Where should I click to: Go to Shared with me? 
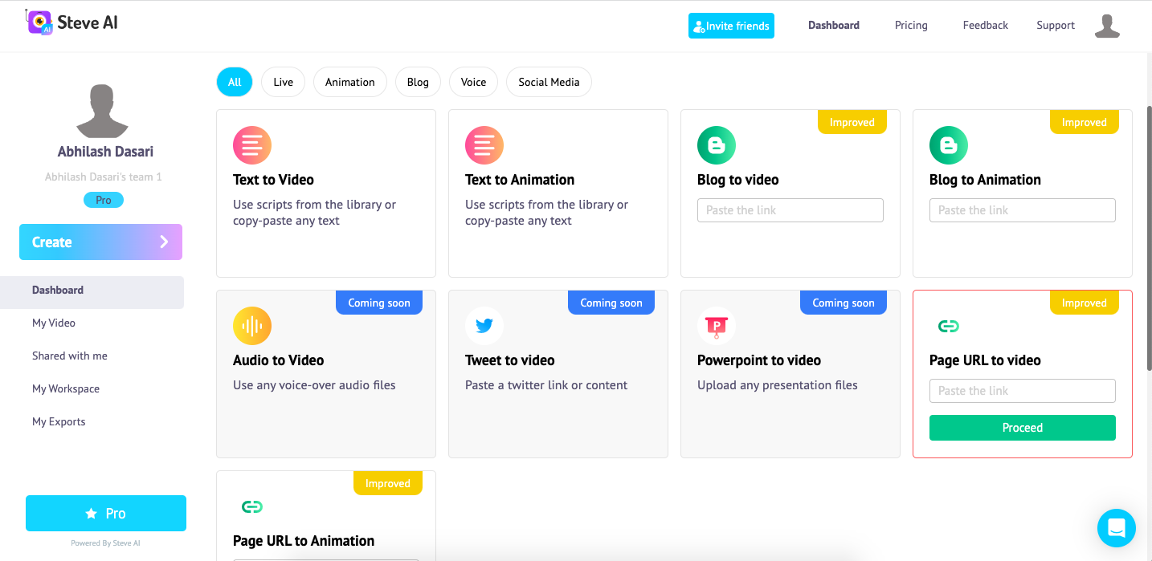(x=69, y=356)
